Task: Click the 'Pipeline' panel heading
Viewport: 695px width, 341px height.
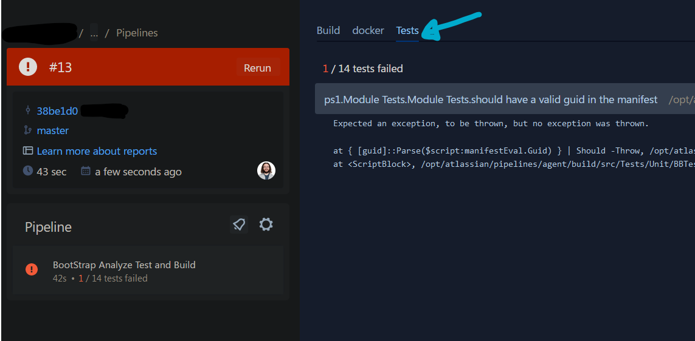Action: coord(48,228)
